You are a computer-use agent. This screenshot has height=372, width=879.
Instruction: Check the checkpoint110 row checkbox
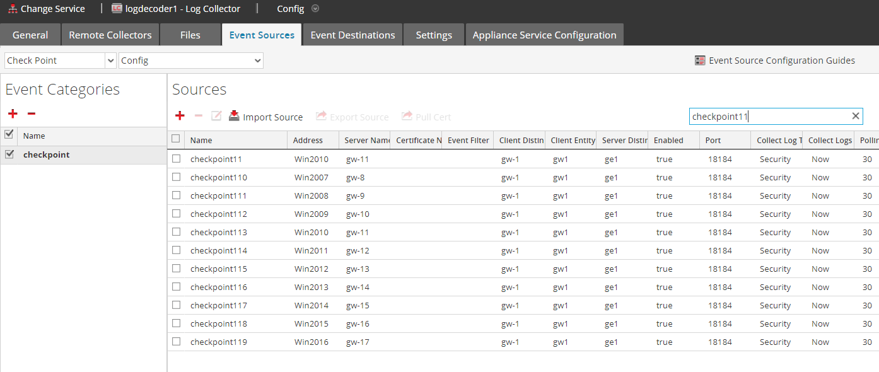177,177
